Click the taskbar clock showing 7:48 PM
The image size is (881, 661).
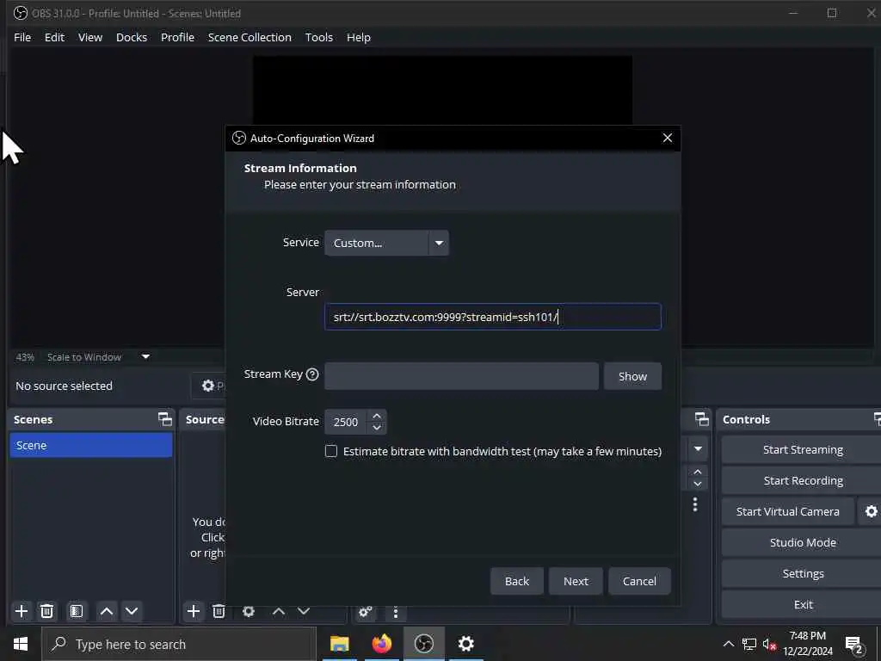[807, 644]
